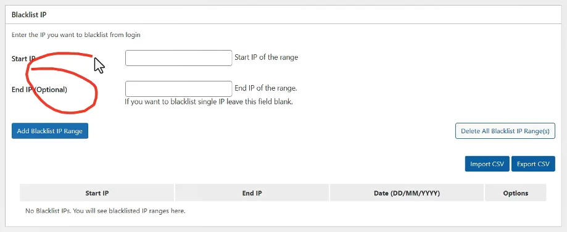Click Add Blacklist IP Range button
Viewport: 567px width, 232px height.
pos(50,131)
